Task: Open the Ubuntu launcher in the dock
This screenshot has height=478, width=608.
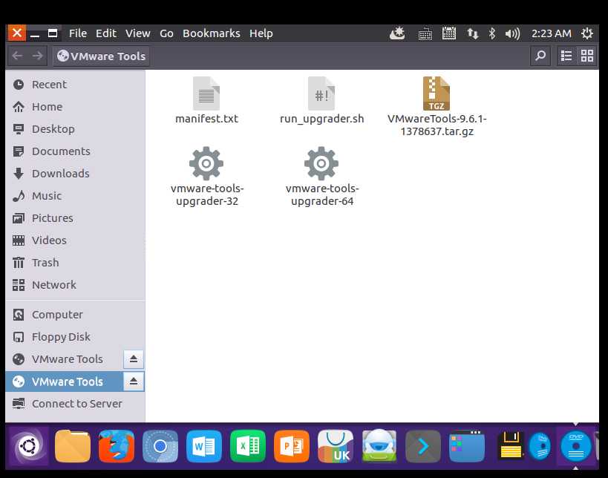Action: tap(28, 446)
